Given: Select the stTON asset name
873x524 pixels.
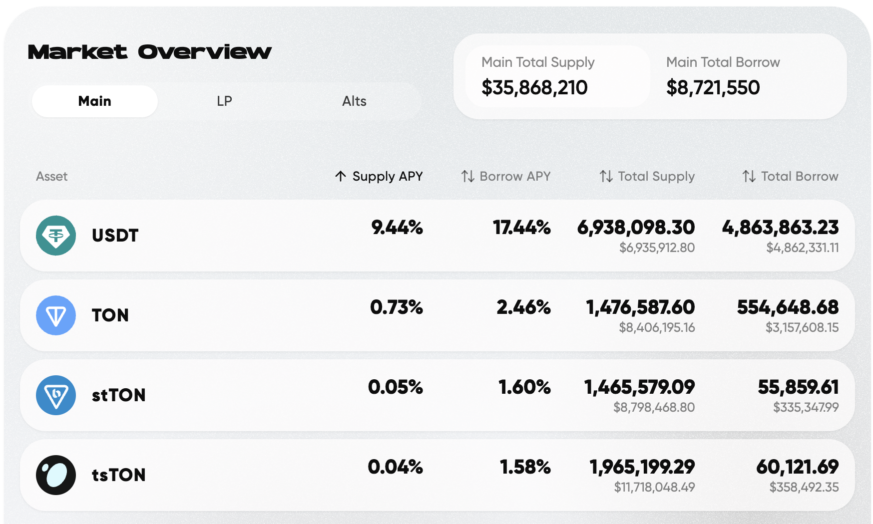Looking at the screenshot, I should point(119,395).
